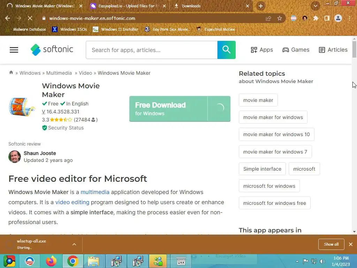Close the Downloads tab
The height and width of the screenshot is (268, 357).
(248, 6)
